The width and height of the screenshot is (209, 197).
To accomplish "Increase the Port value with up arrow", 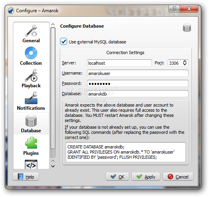I will tap(185, 61).
